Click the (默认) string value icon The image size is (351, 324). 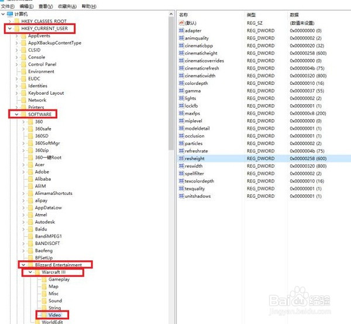coord(181,23)
